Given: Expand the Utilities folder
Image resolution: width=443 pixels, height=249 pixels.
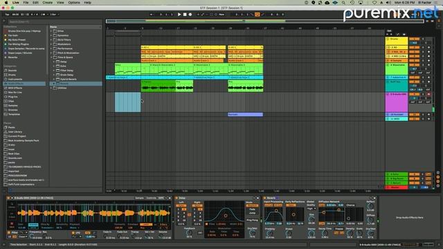Looking at the screenshot, I should (x=51, y=88).
